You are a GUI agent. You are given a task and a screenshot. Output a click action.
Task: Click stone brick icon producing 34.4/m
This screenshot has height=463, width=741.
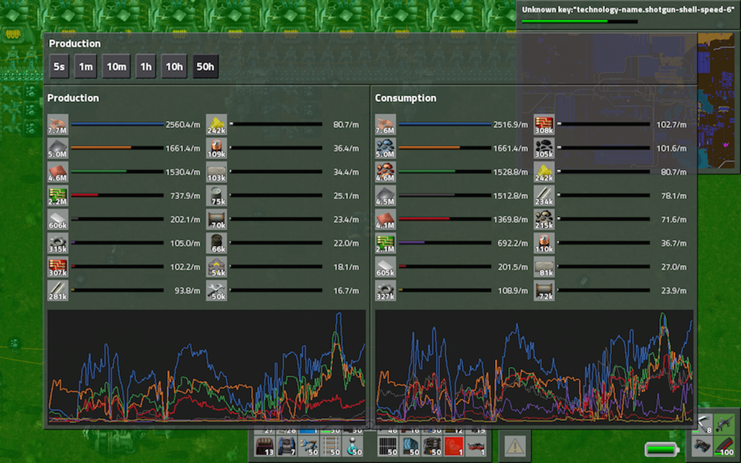(216, 172)
